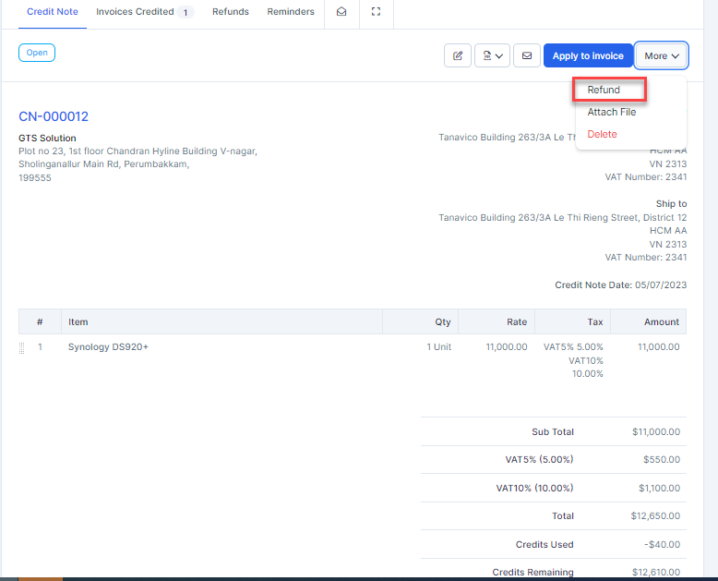Click Total amount $12,650.00
Screen dimensions: 718x581
click(655, 516)
